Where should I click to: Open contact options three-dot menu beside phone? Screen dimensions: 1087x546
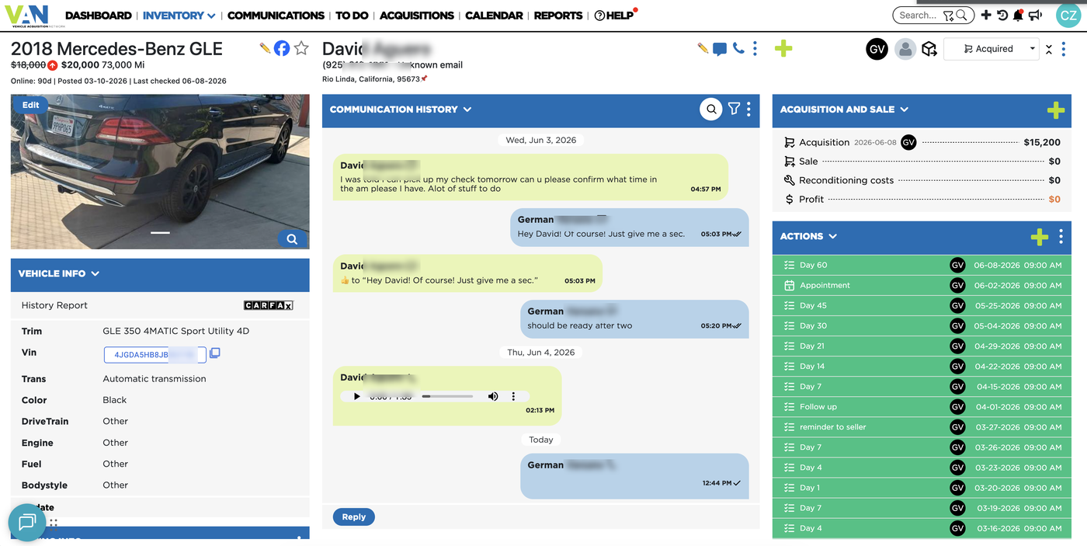pyautogui.click(x=755, y=48)
